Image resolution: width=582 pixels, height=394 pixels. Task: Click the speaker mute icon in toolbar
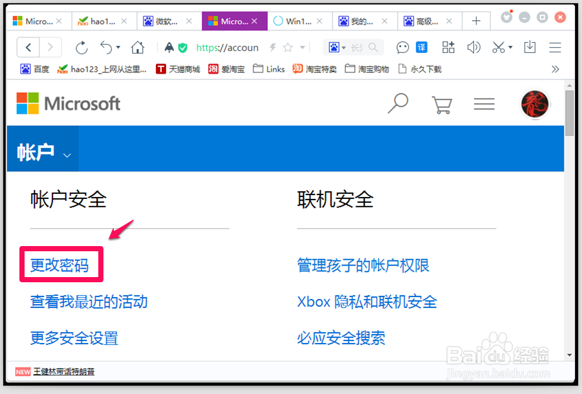point(473,47)
